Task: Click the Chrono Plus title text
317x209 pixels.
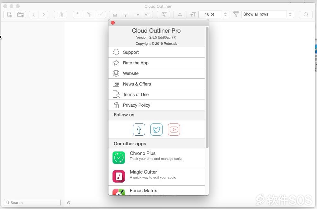Action: pyautogui.click(x=143, y=153)
